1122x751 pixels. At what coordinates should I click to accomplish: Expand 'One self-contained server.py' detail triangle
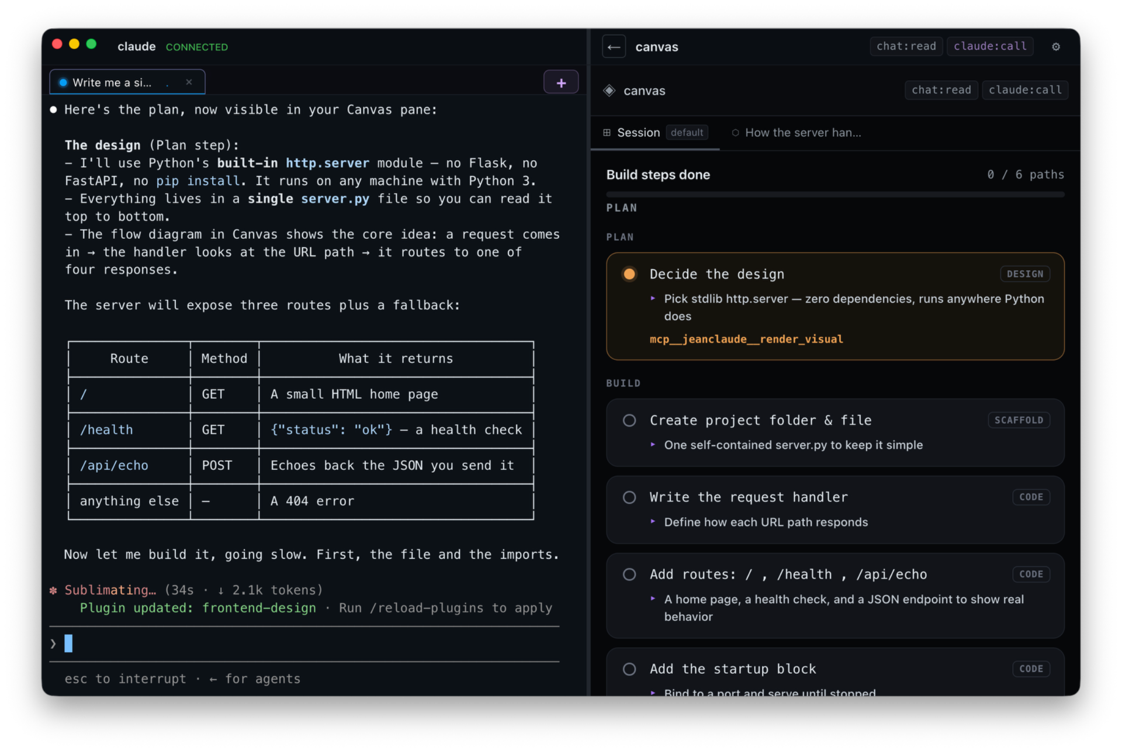coord(653,445)
